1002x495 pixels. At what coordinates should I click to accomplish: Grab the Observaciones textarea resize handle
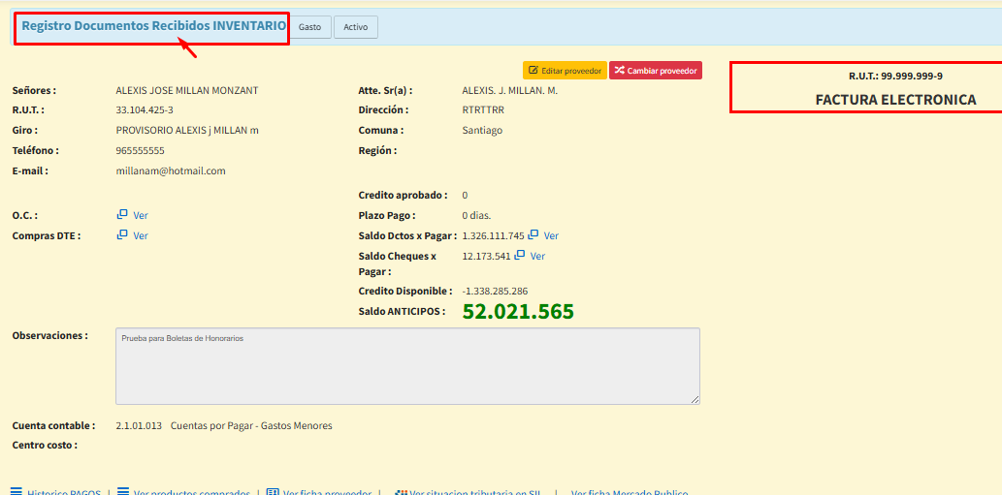[695, 399]
